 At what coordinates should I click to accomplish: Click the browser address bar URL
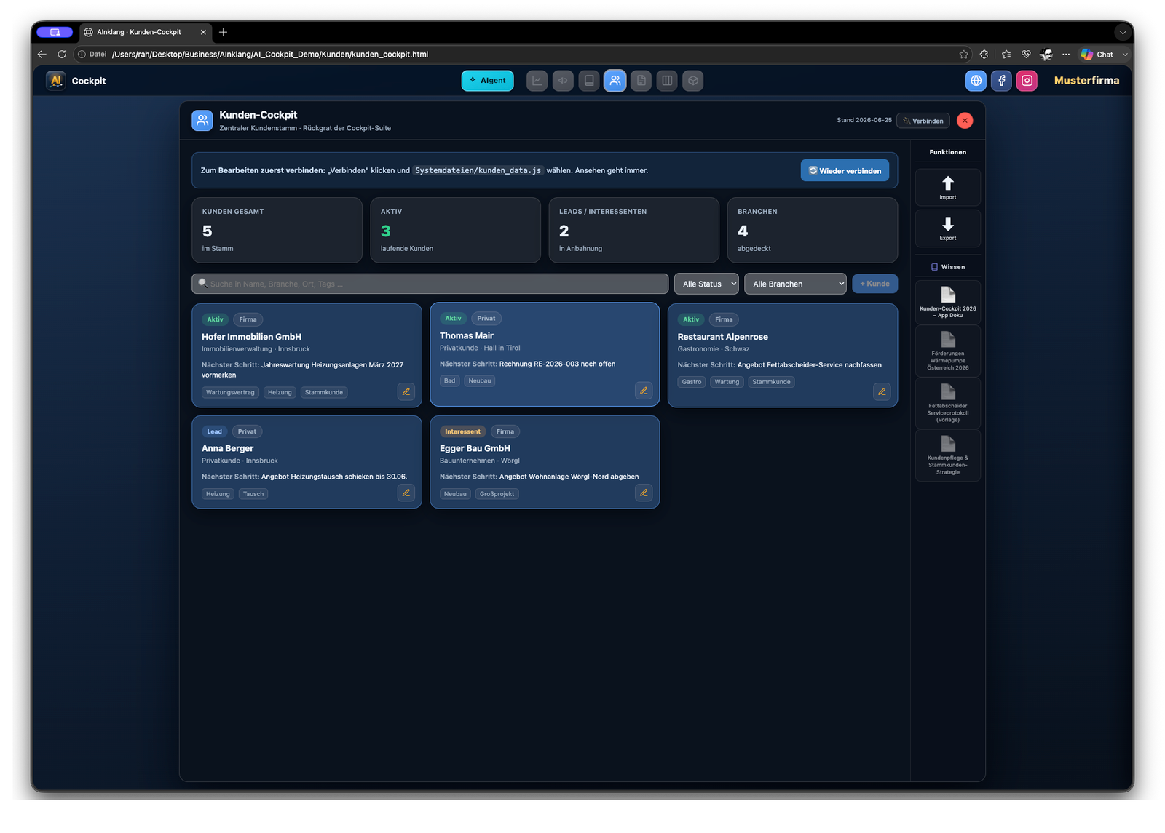click(x=270, y=55)
